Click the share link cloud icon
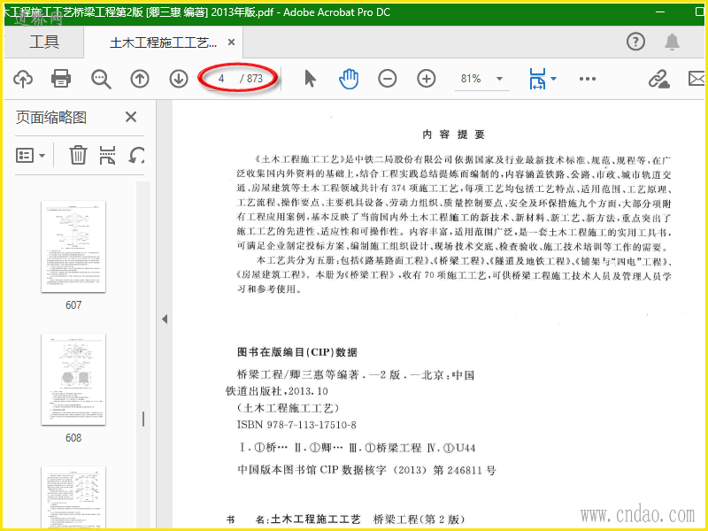 click(x=658, y=79)
